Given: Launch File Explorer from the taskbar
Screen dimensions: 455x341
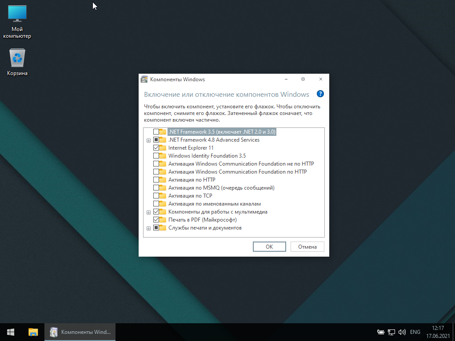Looking at the screenshot, I should coord(33,332).
